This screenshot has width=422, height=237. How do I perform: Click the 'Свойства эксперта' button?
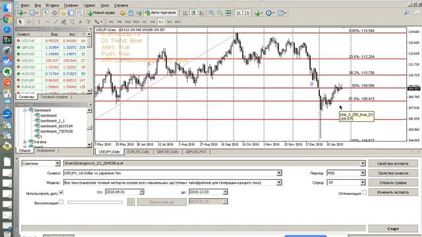tap(393, 163)
